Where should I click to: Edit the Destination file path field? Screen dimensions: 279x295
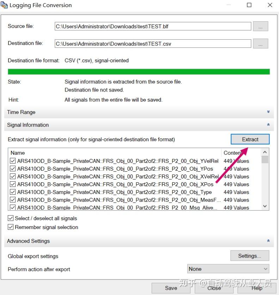pyautogui.click(x=153, y=43)
